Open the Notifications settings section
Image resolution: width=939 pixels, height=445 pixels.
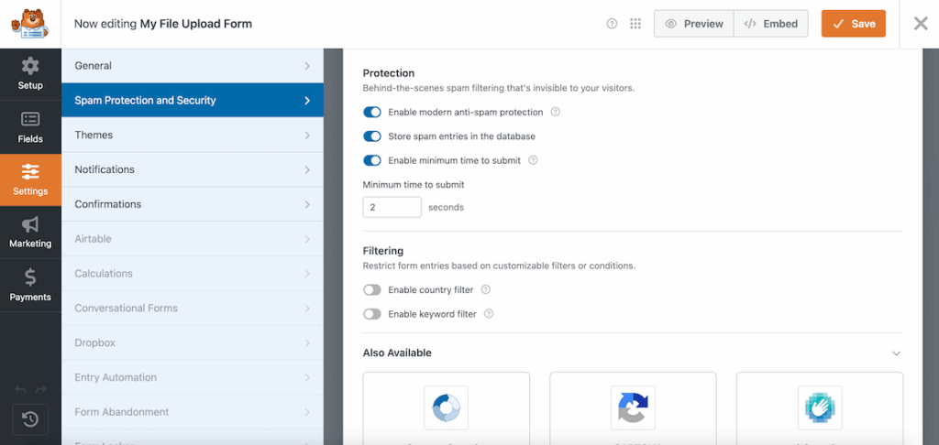click(x=193, y=170)
